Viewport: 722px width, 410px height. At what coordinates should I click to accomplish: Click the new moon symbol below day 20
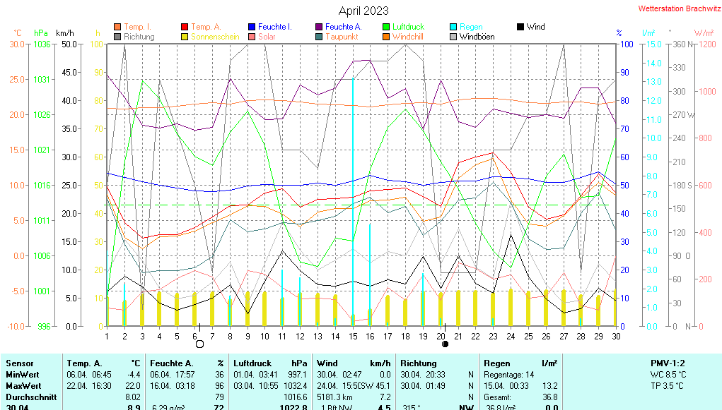coord(445,344)
